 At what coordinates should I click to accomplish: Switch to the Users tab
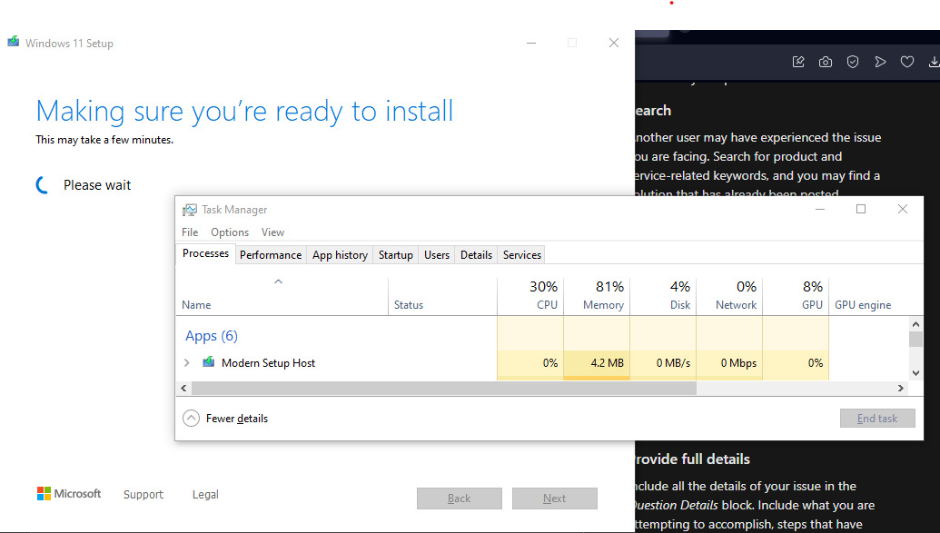(437, 255)
